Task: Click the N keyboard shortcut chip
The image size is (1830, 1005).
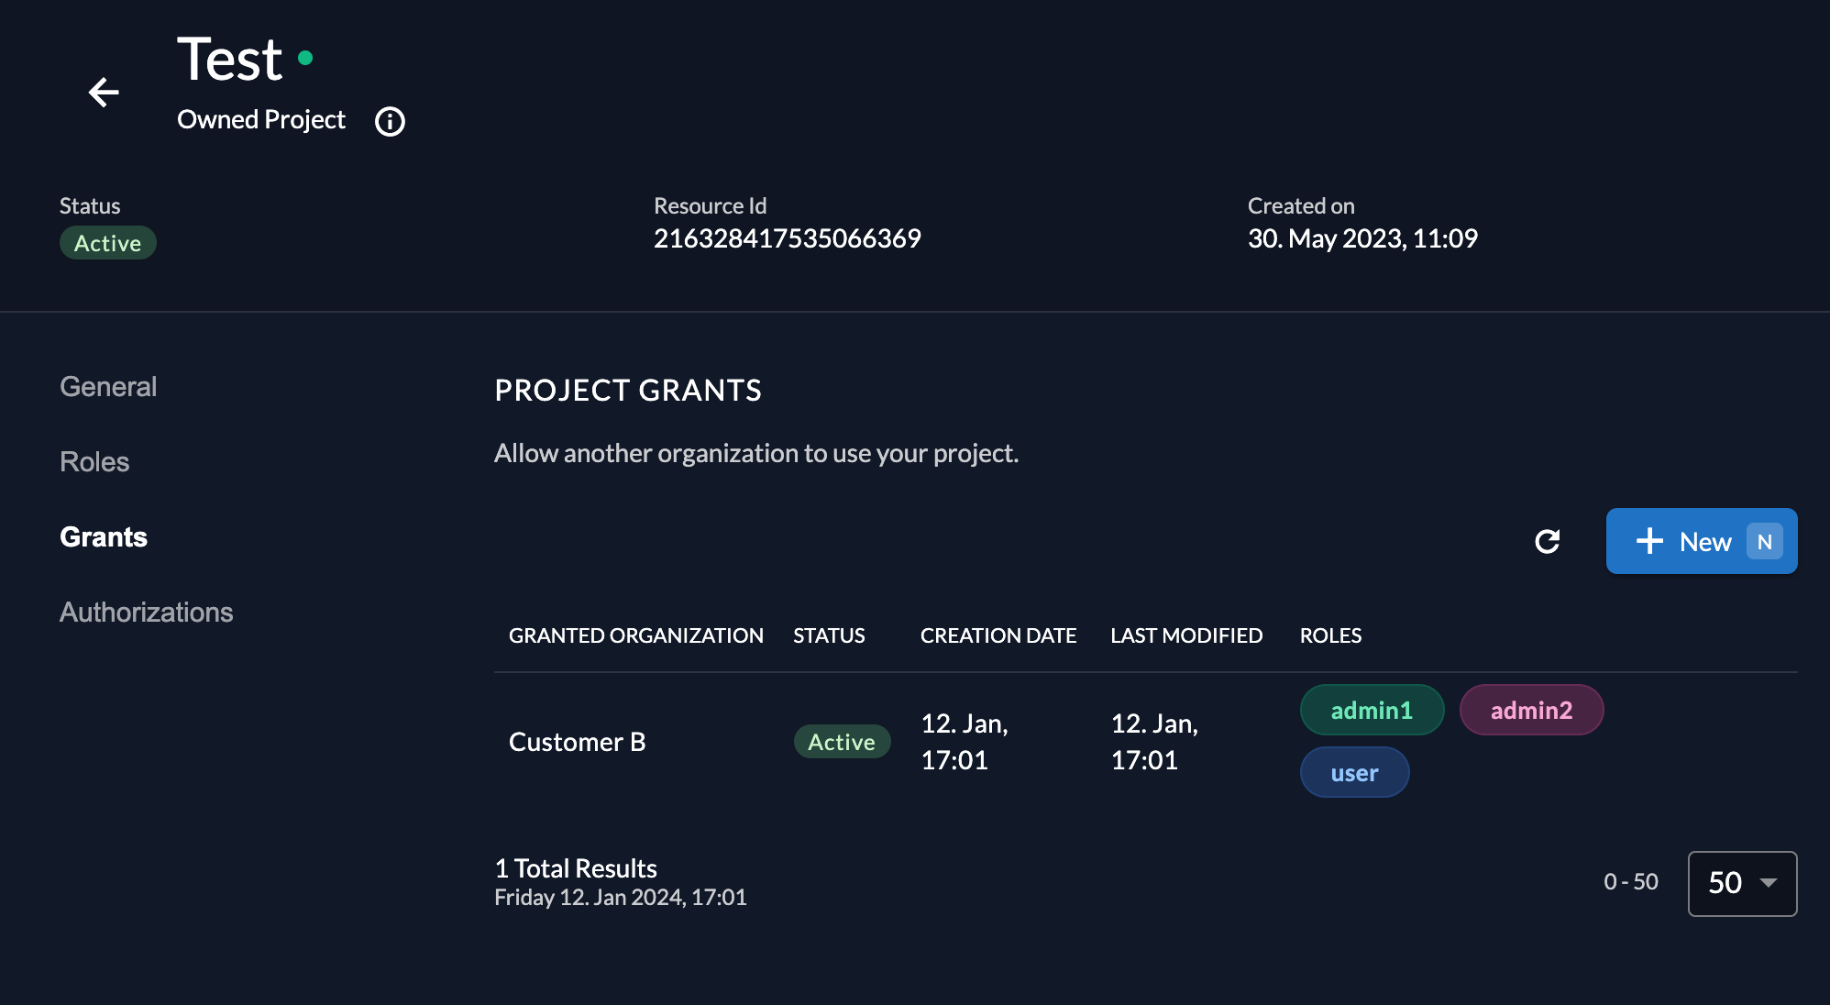Action: [x=1762, y=541]
